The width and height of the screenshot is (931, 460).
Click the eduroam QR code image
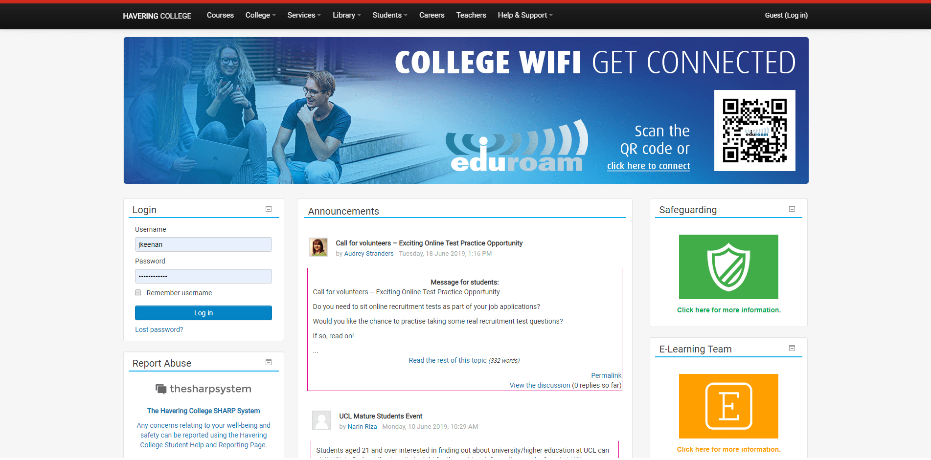tap(754, 131)
